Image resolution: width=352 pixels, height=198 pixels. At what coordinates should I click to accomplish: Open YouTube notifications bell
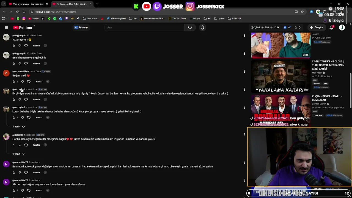point(331,28)
